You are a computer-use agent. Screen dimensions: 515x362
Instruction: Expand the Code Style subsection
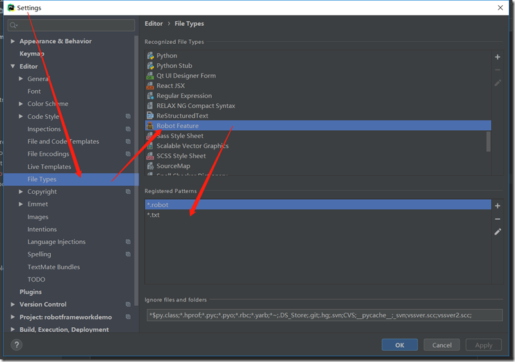click(x=21, y=117)
